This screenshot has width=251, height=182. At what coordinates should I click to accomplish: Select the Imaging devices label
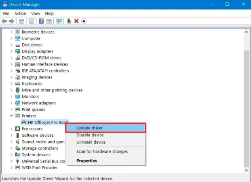click(x=37, y=77)
